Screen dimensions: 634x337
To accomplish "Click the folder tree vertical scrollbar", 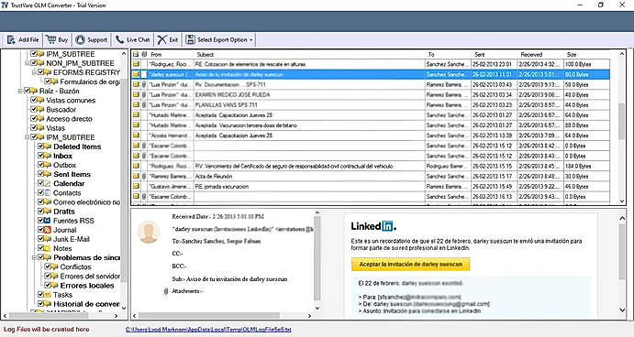I will [124, 179].
